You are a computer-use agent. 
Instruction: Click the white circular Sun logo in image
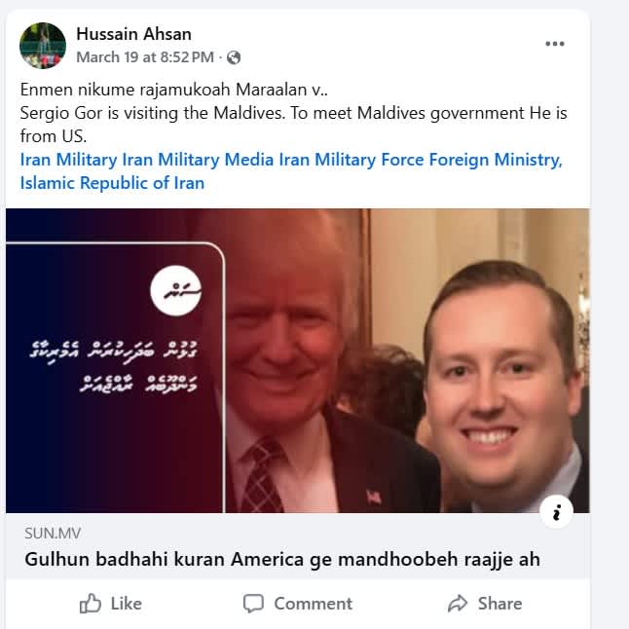(175, 291)
